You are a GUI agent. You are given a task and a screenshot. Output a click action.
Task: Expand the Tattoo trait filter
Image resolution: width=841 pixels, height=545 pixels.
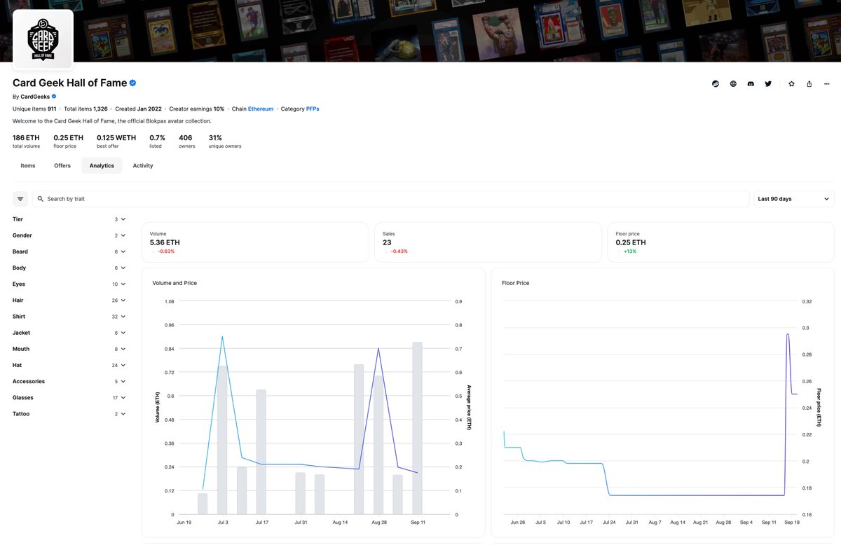(69, 413)
